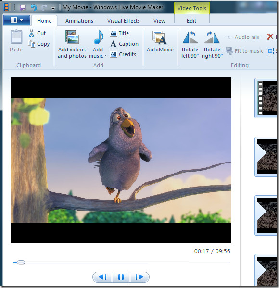Insert a Title before the clip
This screenshot has width=279, height=288.
click(x=119, y=33)
